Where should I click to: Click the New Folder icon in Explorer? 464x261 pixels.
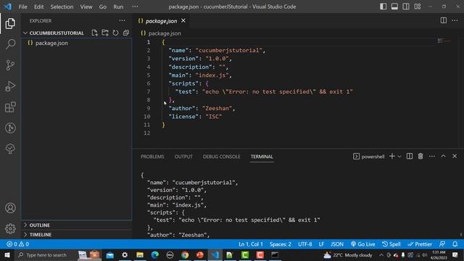tap(105, 33)
